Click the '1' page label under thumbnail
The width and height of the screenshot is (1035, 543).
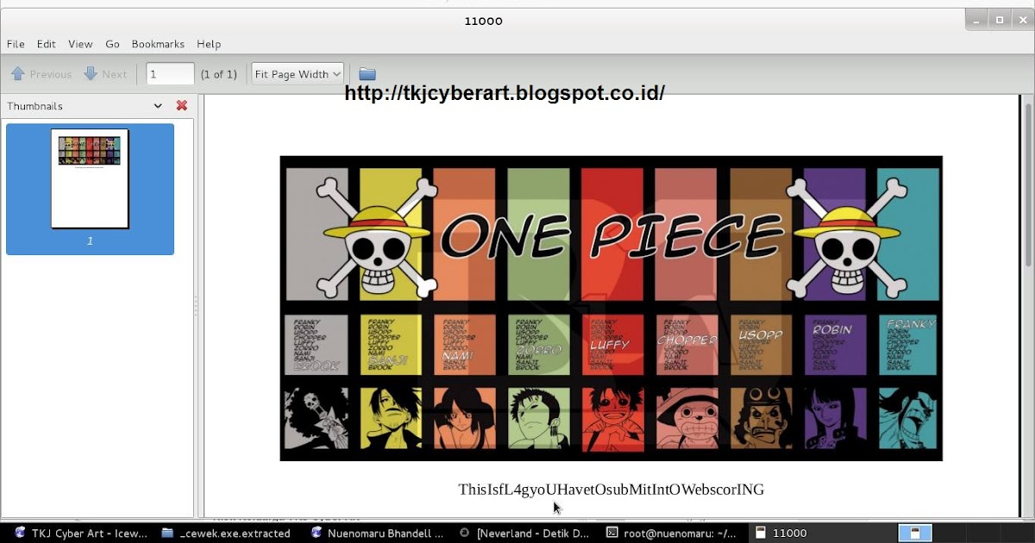(x=90, y=241)
